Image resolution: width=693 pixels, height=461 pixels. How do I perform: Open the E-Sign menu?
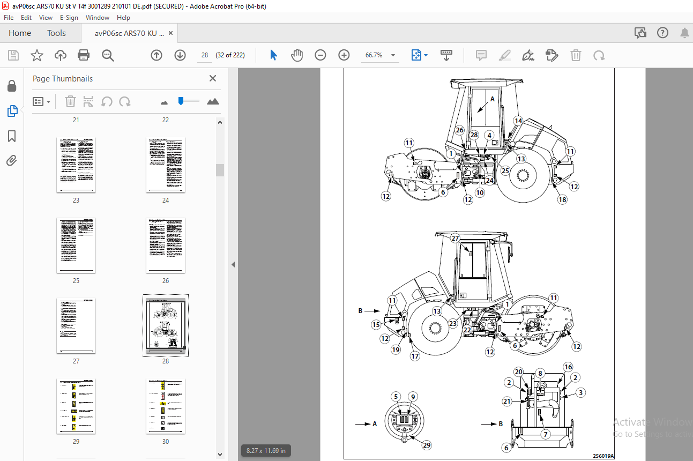coord(69,18)
